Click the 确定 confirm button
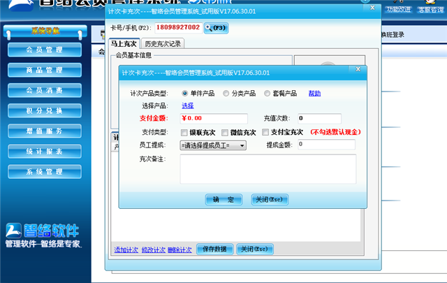This screenshot has height=283, width=447. coord(223,199)
